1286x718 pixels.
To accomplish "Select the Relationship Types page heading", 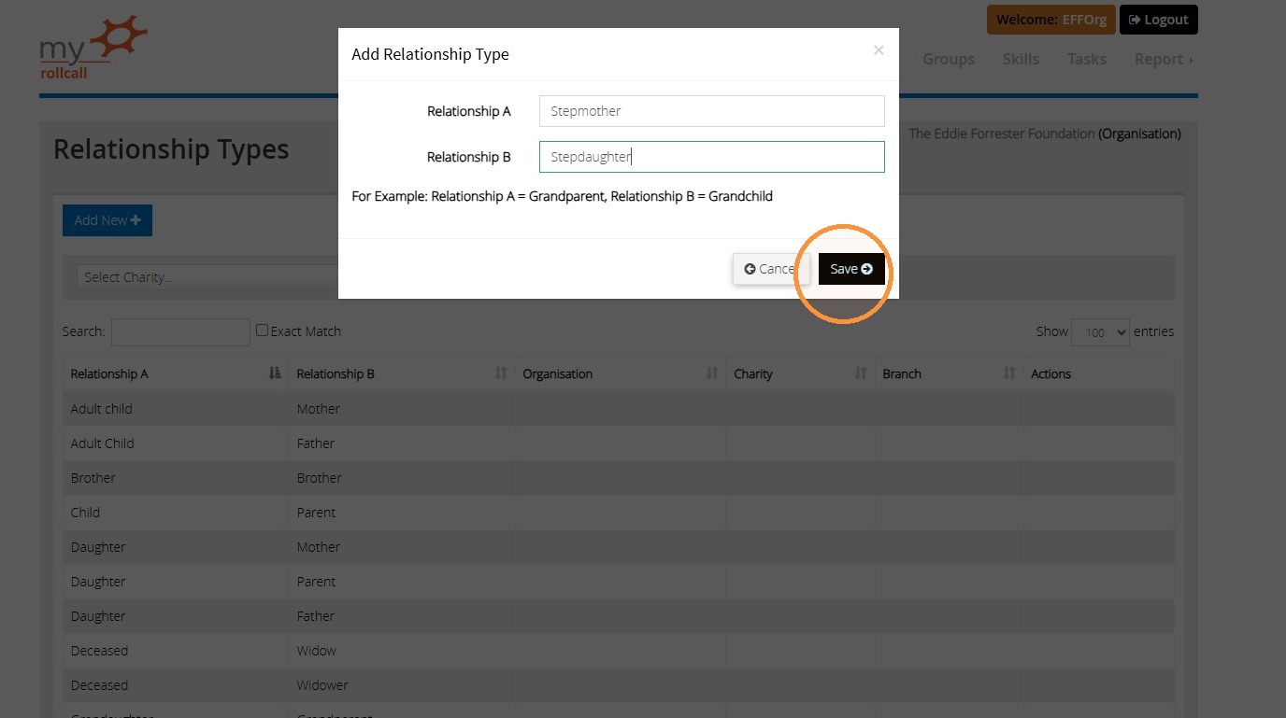I will point(171,149).
